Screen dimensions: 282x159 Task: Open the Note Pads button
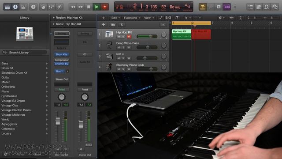click(x=259, y=7)
